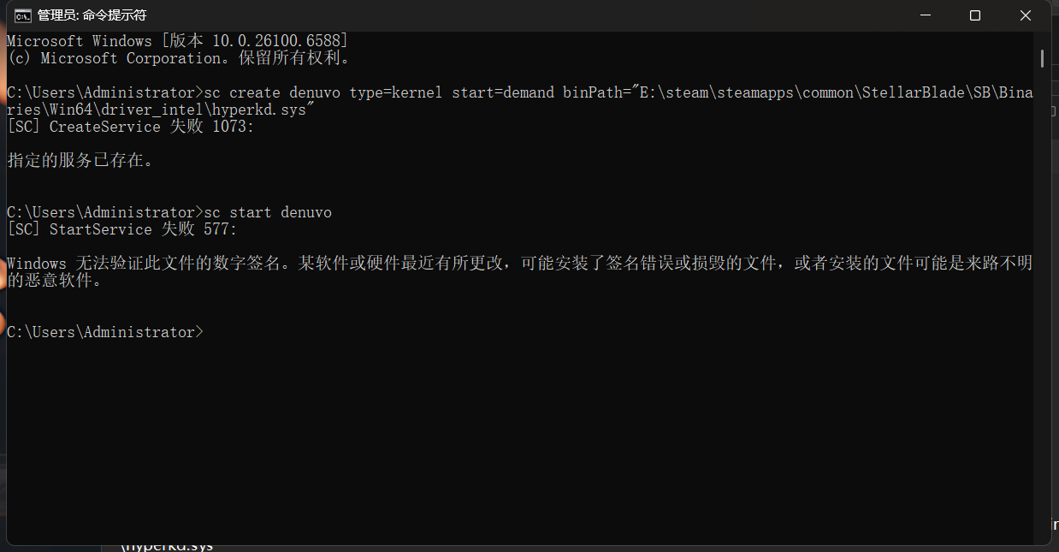Click the hyperkd.sys text below the window

(x=169, y=546)
